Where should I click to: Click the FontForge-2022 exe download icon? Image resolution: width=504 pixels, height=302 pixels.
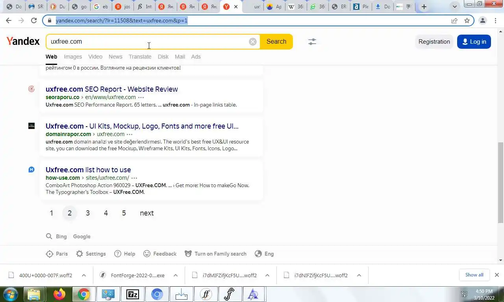pyautogui.click(x=103, y=275)
